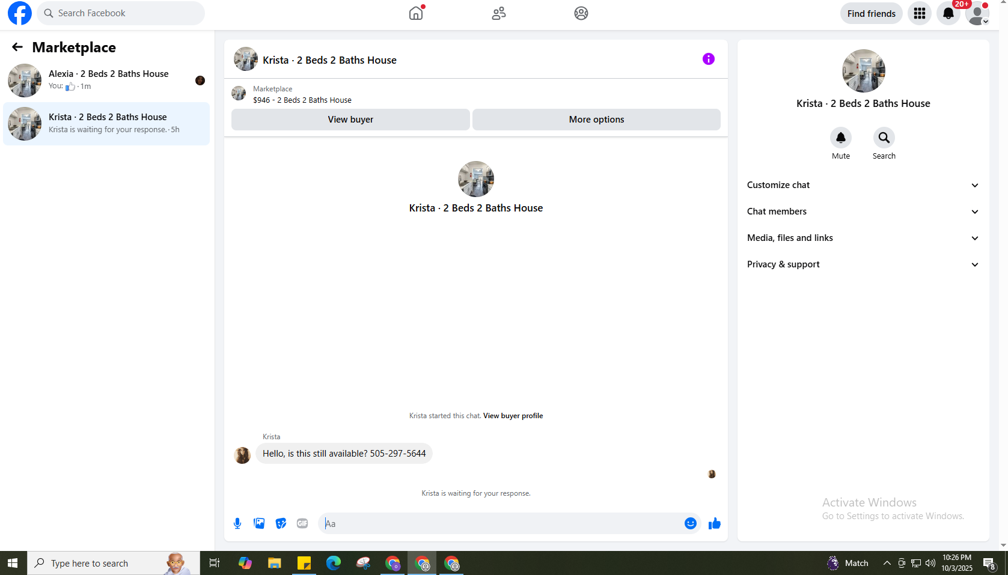Viewport: 1008px width, 575px height.
Task: Open the taskbar clock showing 10:26 PM
Action: [x=957, y=563]
